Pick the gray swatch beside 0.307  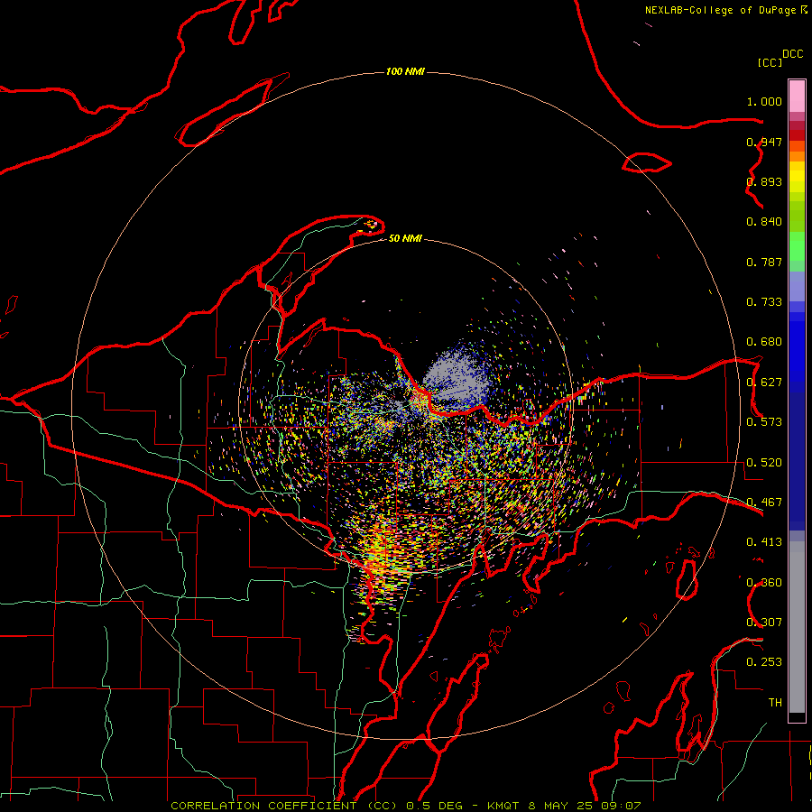[x=797, y=627]
